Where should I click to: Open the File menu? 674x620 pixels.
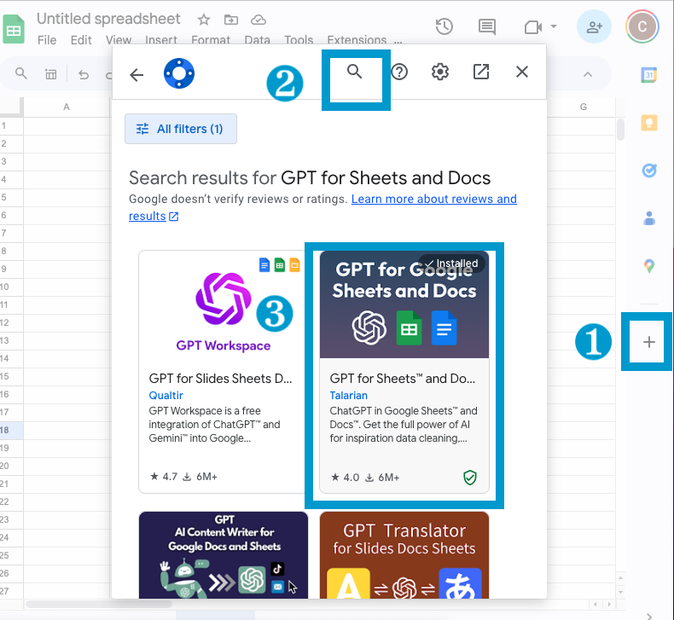pyautogui.click(x=47, y=40)
